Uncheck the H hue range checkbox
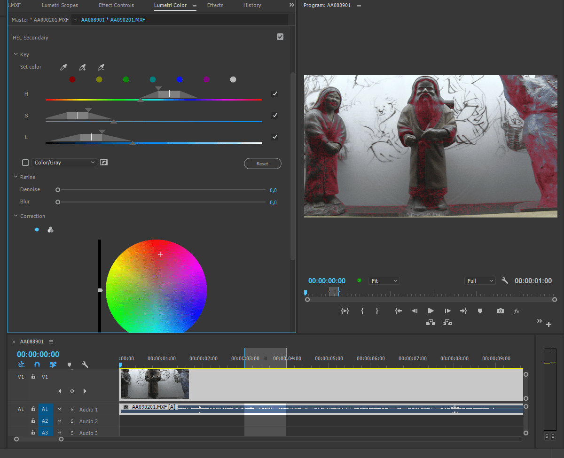 pos(274,94)
